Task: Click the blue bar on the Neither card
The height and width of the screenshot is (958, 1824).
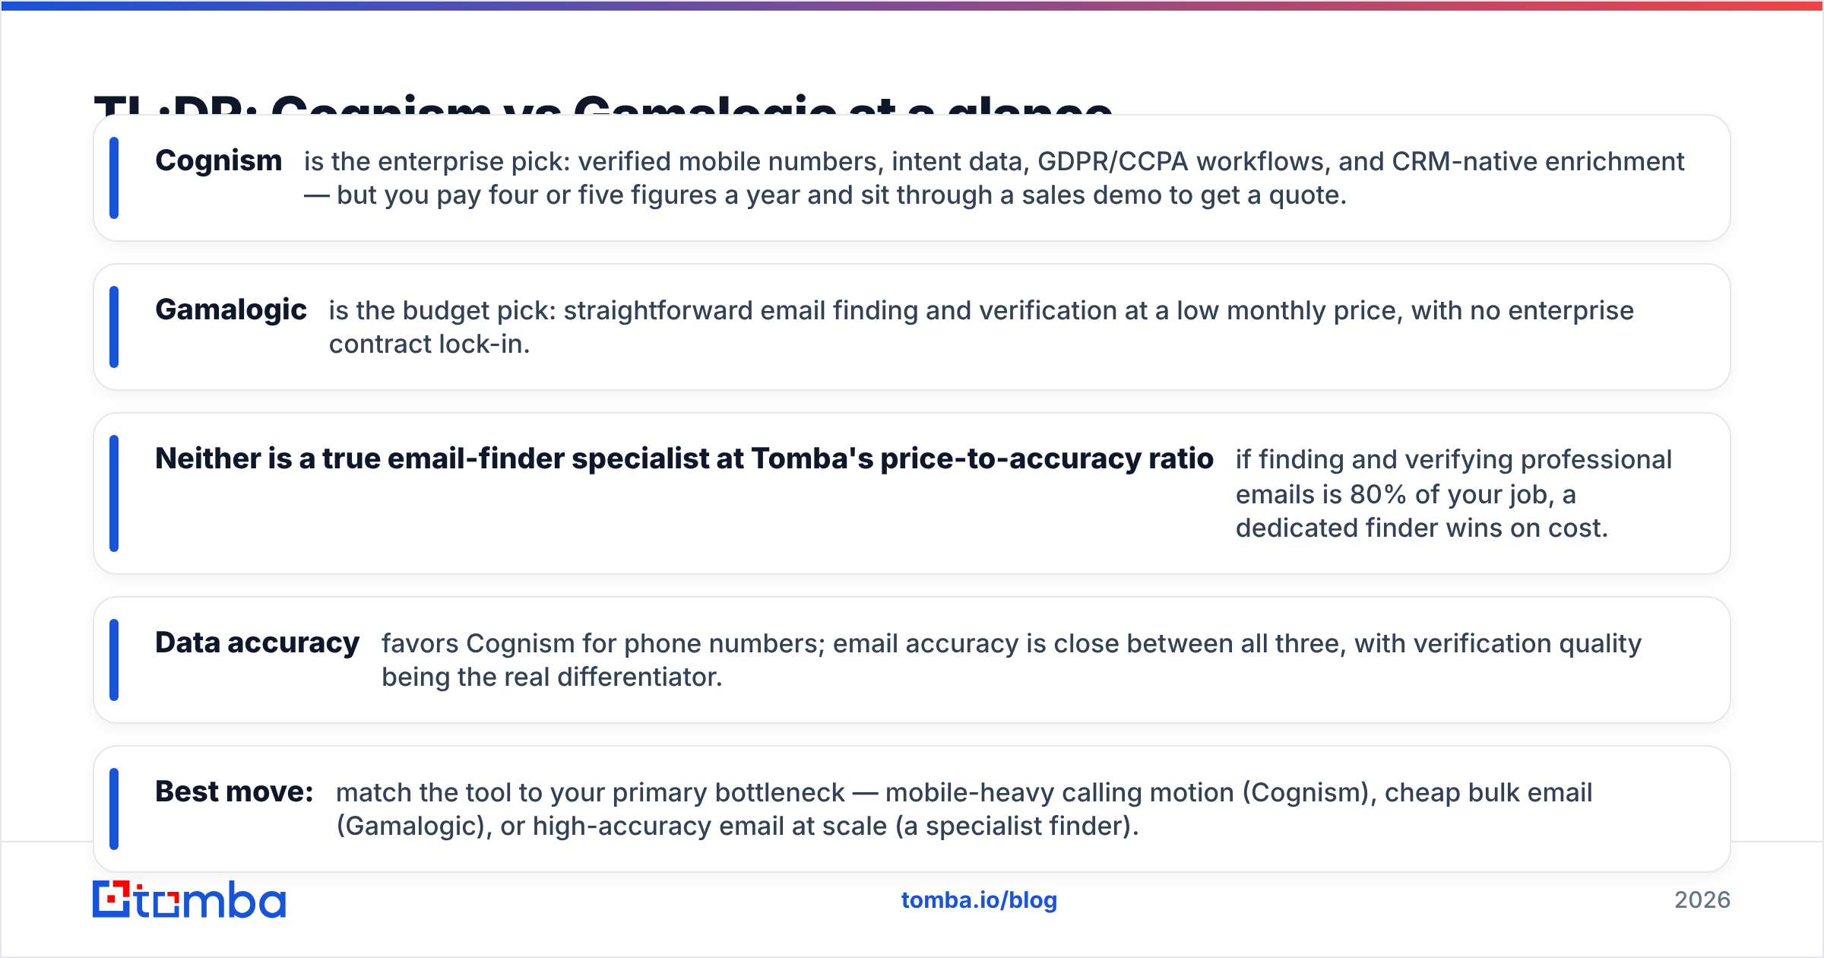Action: pyautogui.click(x=114, y=493)
